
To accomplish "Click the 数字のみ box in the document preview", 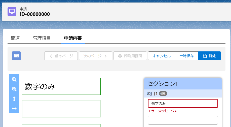I will pyautogui.click(x=61, y=86).
